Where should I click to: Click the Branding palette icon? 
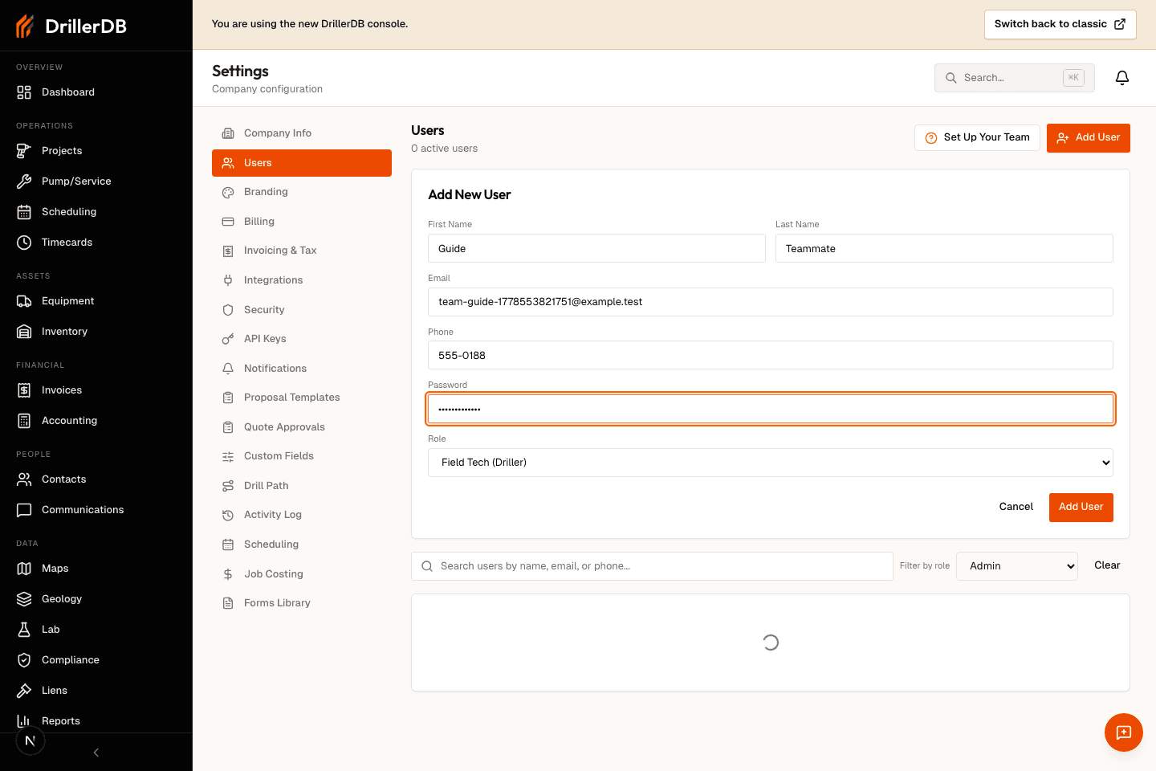click(x=228, y=192)
